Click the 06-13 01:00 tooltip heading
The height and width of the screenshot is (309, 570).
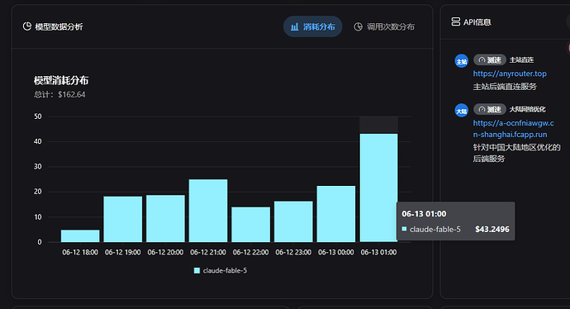pyautogui.click(x=424, y=214)
